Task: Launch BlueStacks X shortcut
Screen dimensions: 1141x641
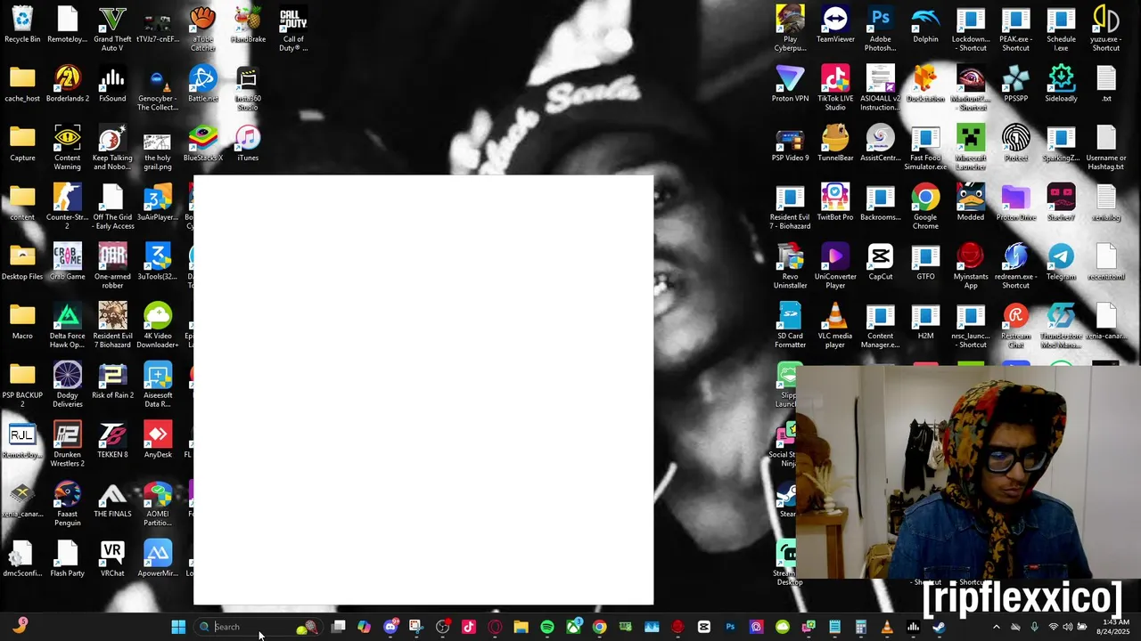Action: pyautogui.click(x=202, y=144)
